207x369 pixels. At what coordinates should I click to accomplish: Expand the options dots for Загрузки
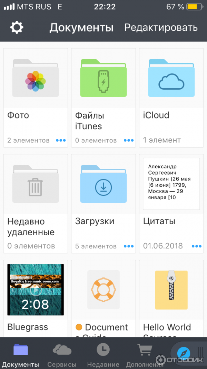[x=129, y=246]
